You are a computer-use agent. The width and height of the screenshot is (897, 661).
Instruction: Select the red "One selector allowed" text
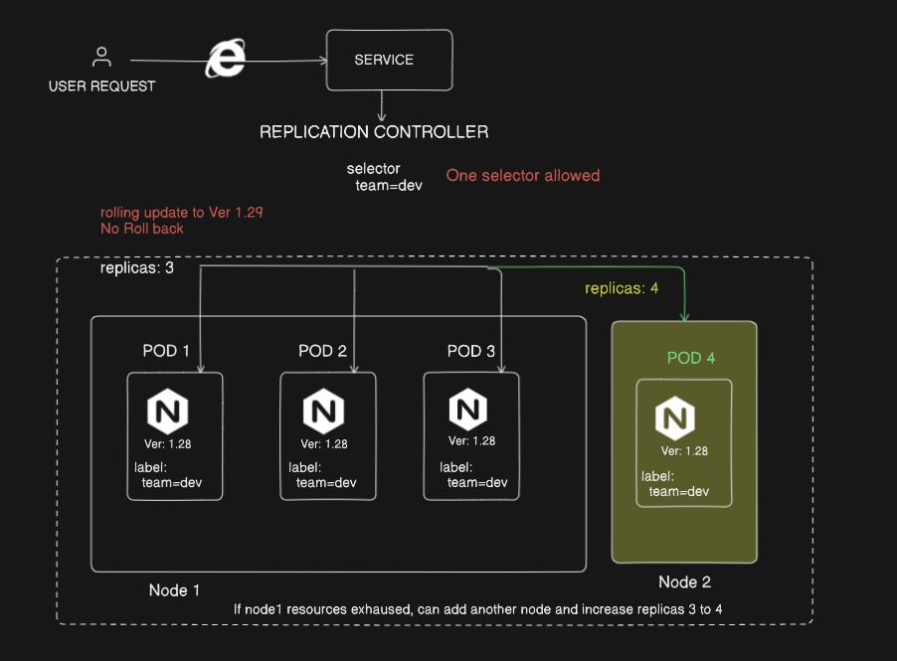click(522, 176)
